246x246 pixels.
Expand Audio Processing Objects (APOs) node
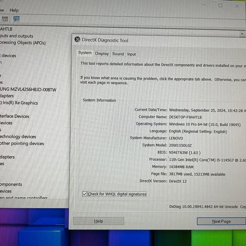pos(23,43)
